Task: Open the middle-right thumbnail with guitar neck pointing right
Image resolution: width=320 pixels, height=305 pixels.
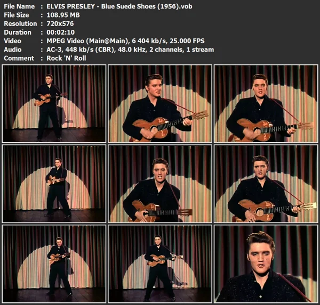Action: (x=266, y=184)
